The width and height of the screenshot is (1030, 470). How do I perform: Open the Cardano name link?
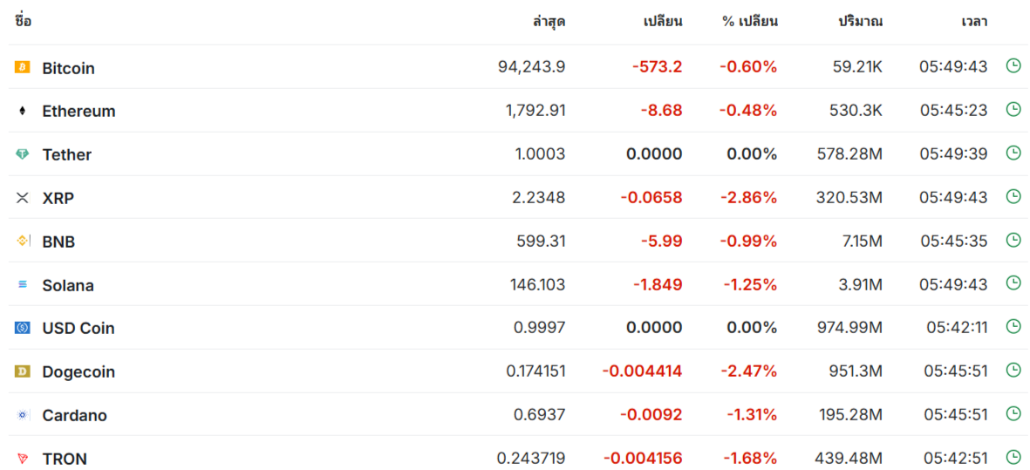(x=75, y=416)
